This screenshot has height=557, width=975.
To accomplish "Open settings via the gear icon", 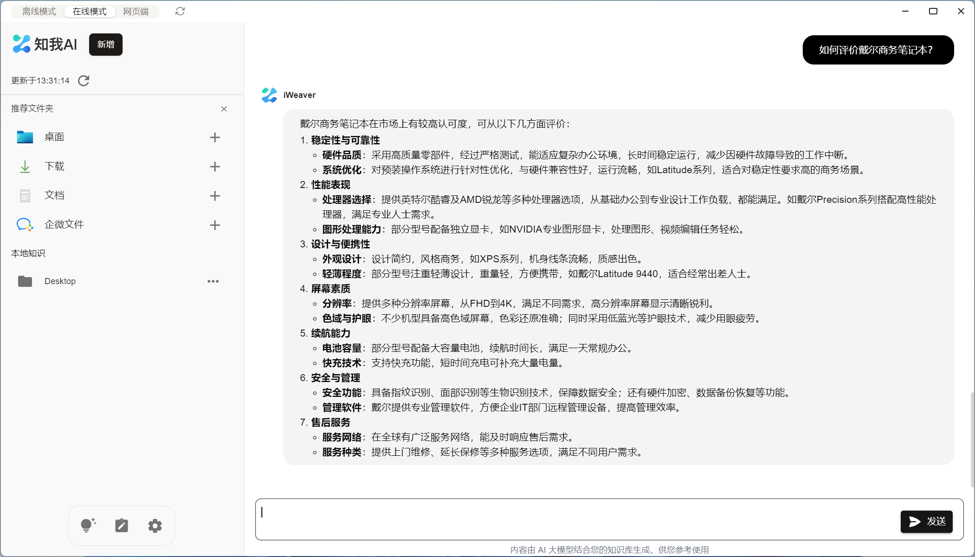I will point(155,526).
